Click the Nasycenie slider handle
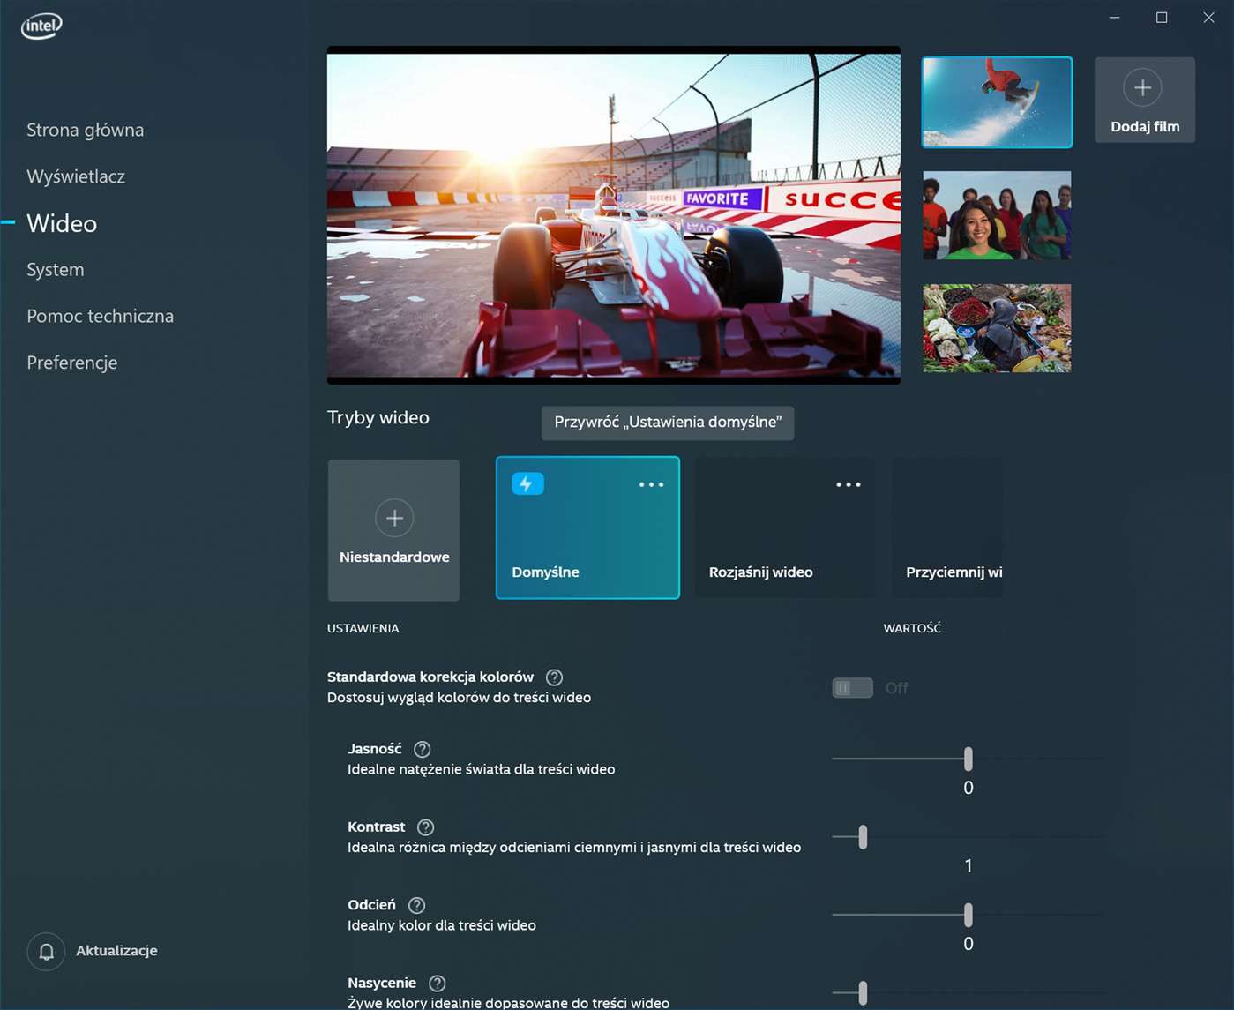Screen dimensions: 1234x1010 (863, 992)
